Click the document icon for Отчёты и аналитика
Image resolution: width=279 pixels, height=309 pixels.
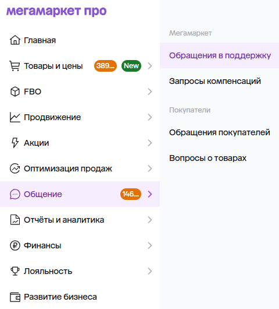pos(15,220)
